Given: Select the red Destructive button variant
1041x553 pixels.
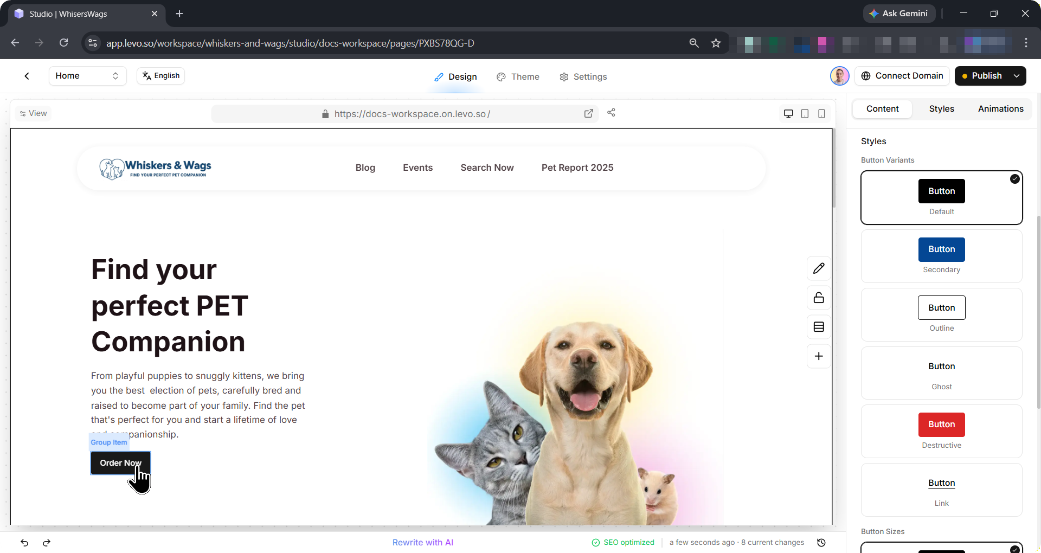Looking at the screenshot, I should point(941,431).
